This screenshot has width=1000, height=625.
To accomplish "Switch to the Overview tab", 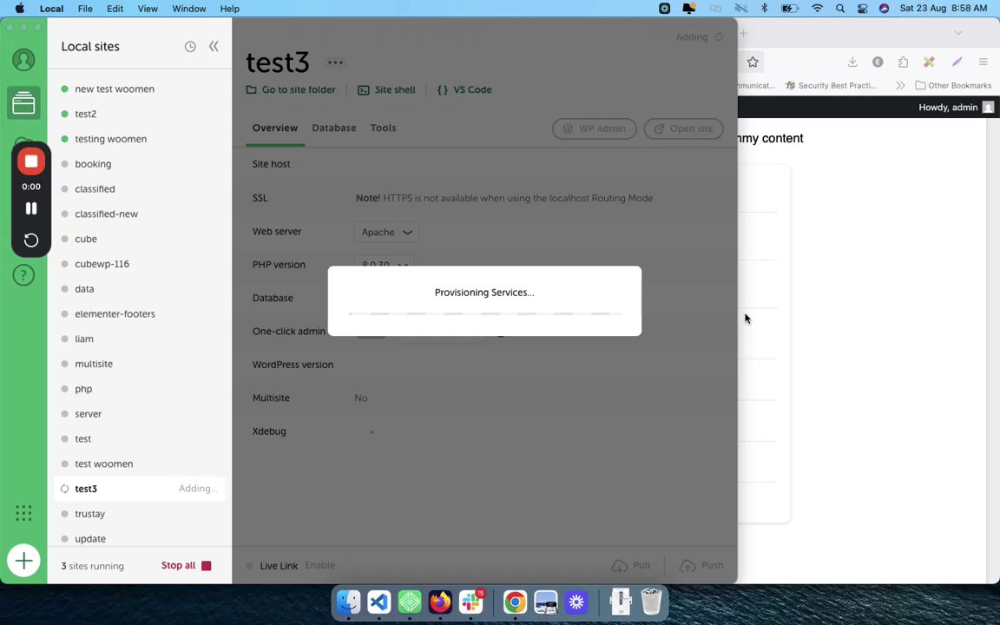I will (275, 128).
